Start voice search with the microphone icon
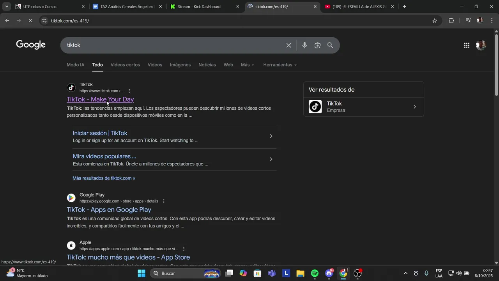499x281 pixels. (x=304, y=45)
